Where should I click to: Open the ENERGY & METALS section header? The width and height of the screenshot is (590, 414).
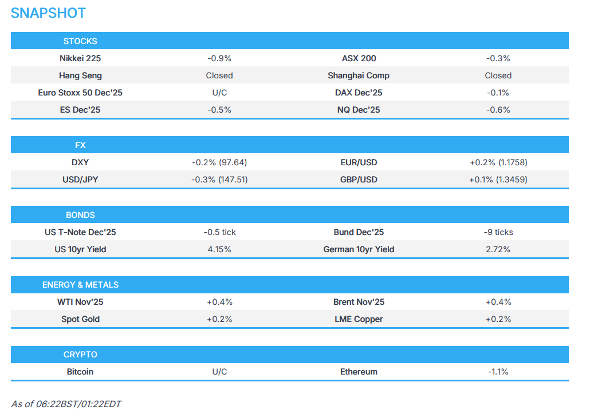coord(80,285)
